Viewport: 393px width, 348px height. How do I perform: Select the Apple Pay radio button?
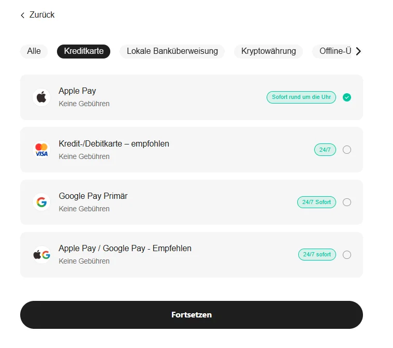[347, 97]
